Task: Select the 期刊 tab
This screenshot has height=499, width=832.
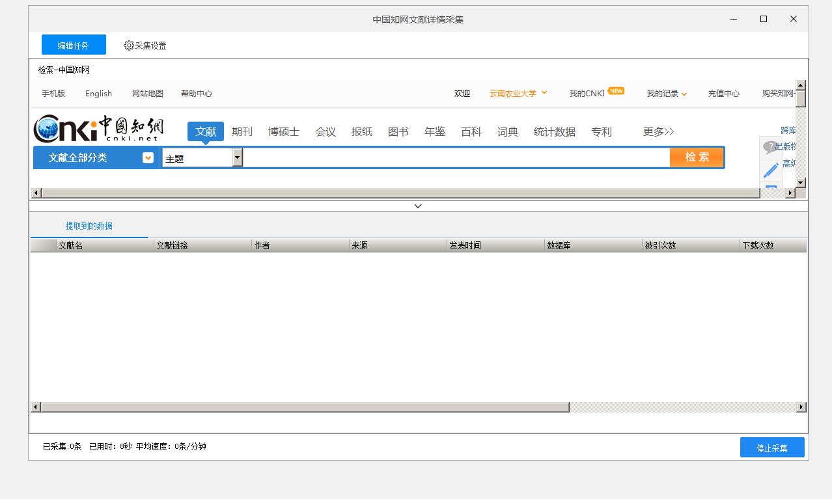Action: point(242,131)
